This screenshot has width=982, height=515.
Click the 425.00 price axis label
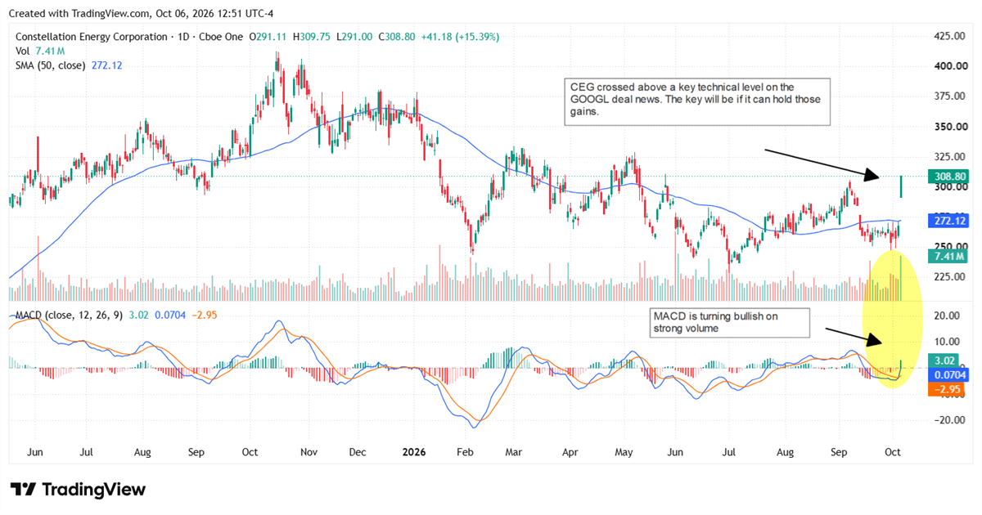click(952, 37)
